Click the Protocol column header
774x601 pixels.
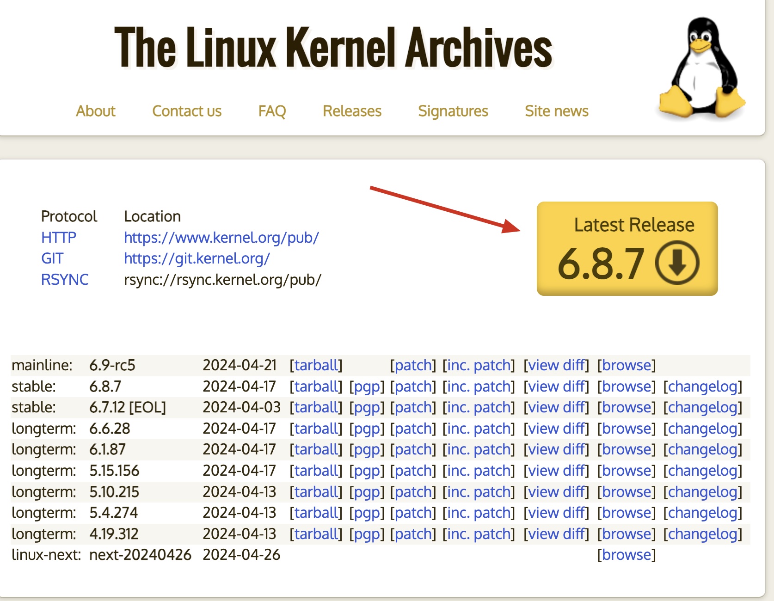(x=69, y=216)
